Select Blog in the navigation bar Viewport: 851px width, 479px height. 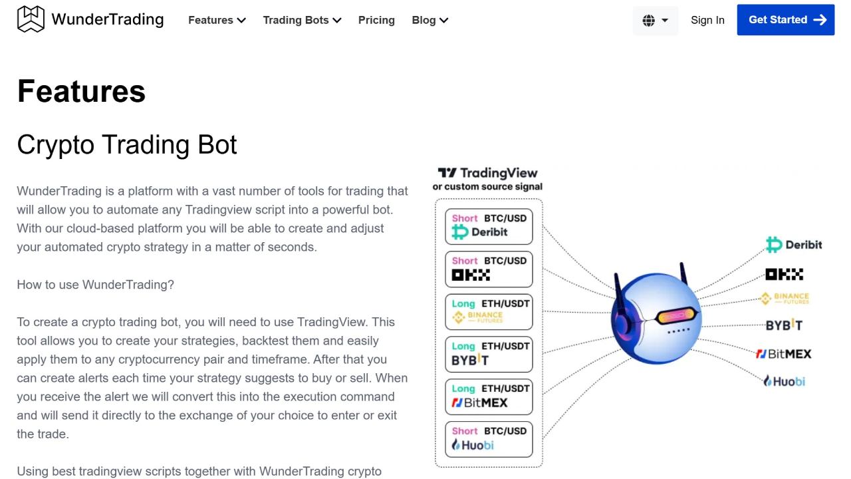tap(424, 20)
